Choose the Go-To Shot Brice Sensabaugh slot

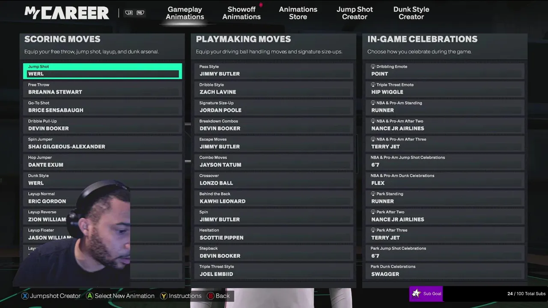[103, 107]
